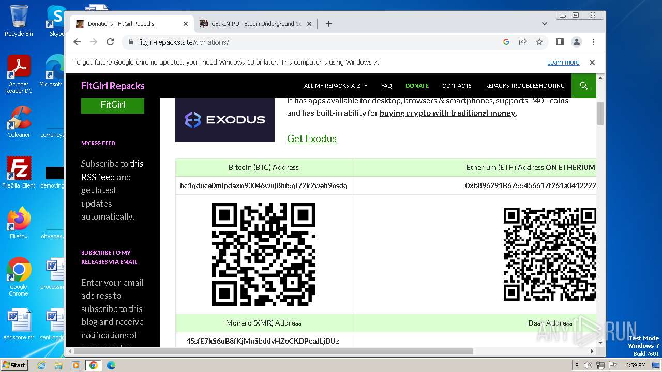Open the FileZilla Client desktop icon
Screen dimensions: 662x372
(19, 173)
